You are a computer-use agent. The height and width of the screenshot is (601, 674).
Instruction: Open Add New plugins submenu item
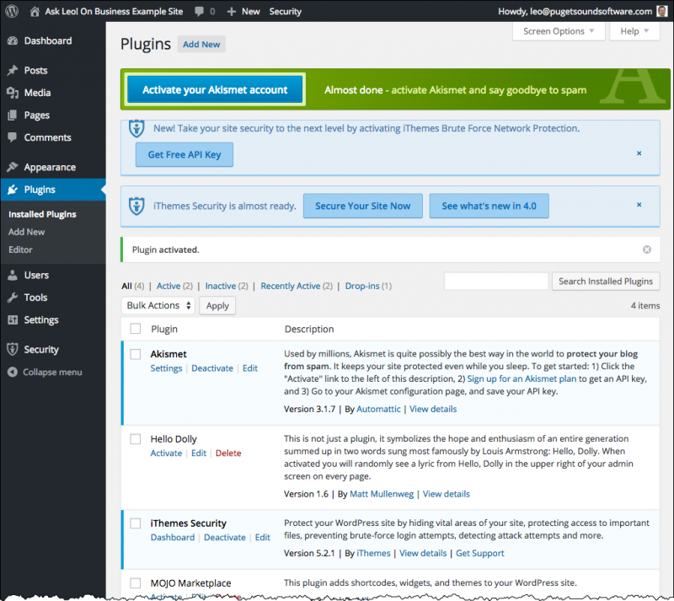point(27,232)
